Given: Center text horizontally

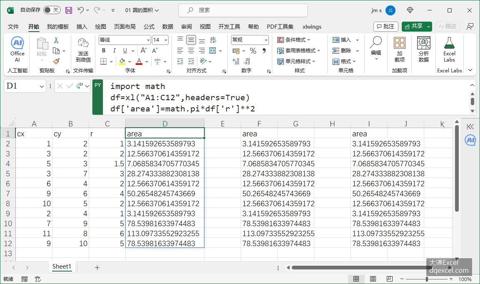Looking at the screenshot, I should (x=191, y=50).
